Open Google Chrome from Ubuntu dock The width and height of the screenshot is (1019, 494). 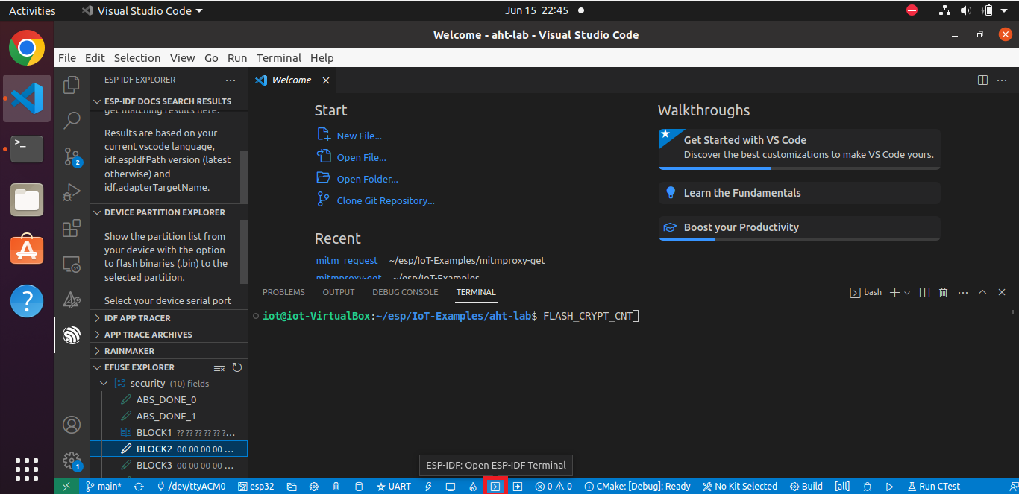click(x=27, y=48)
